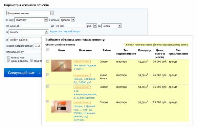Click the Рядом со станцией метро link
The width and height of the screenshot is (197, 129).
coord(65,31)
